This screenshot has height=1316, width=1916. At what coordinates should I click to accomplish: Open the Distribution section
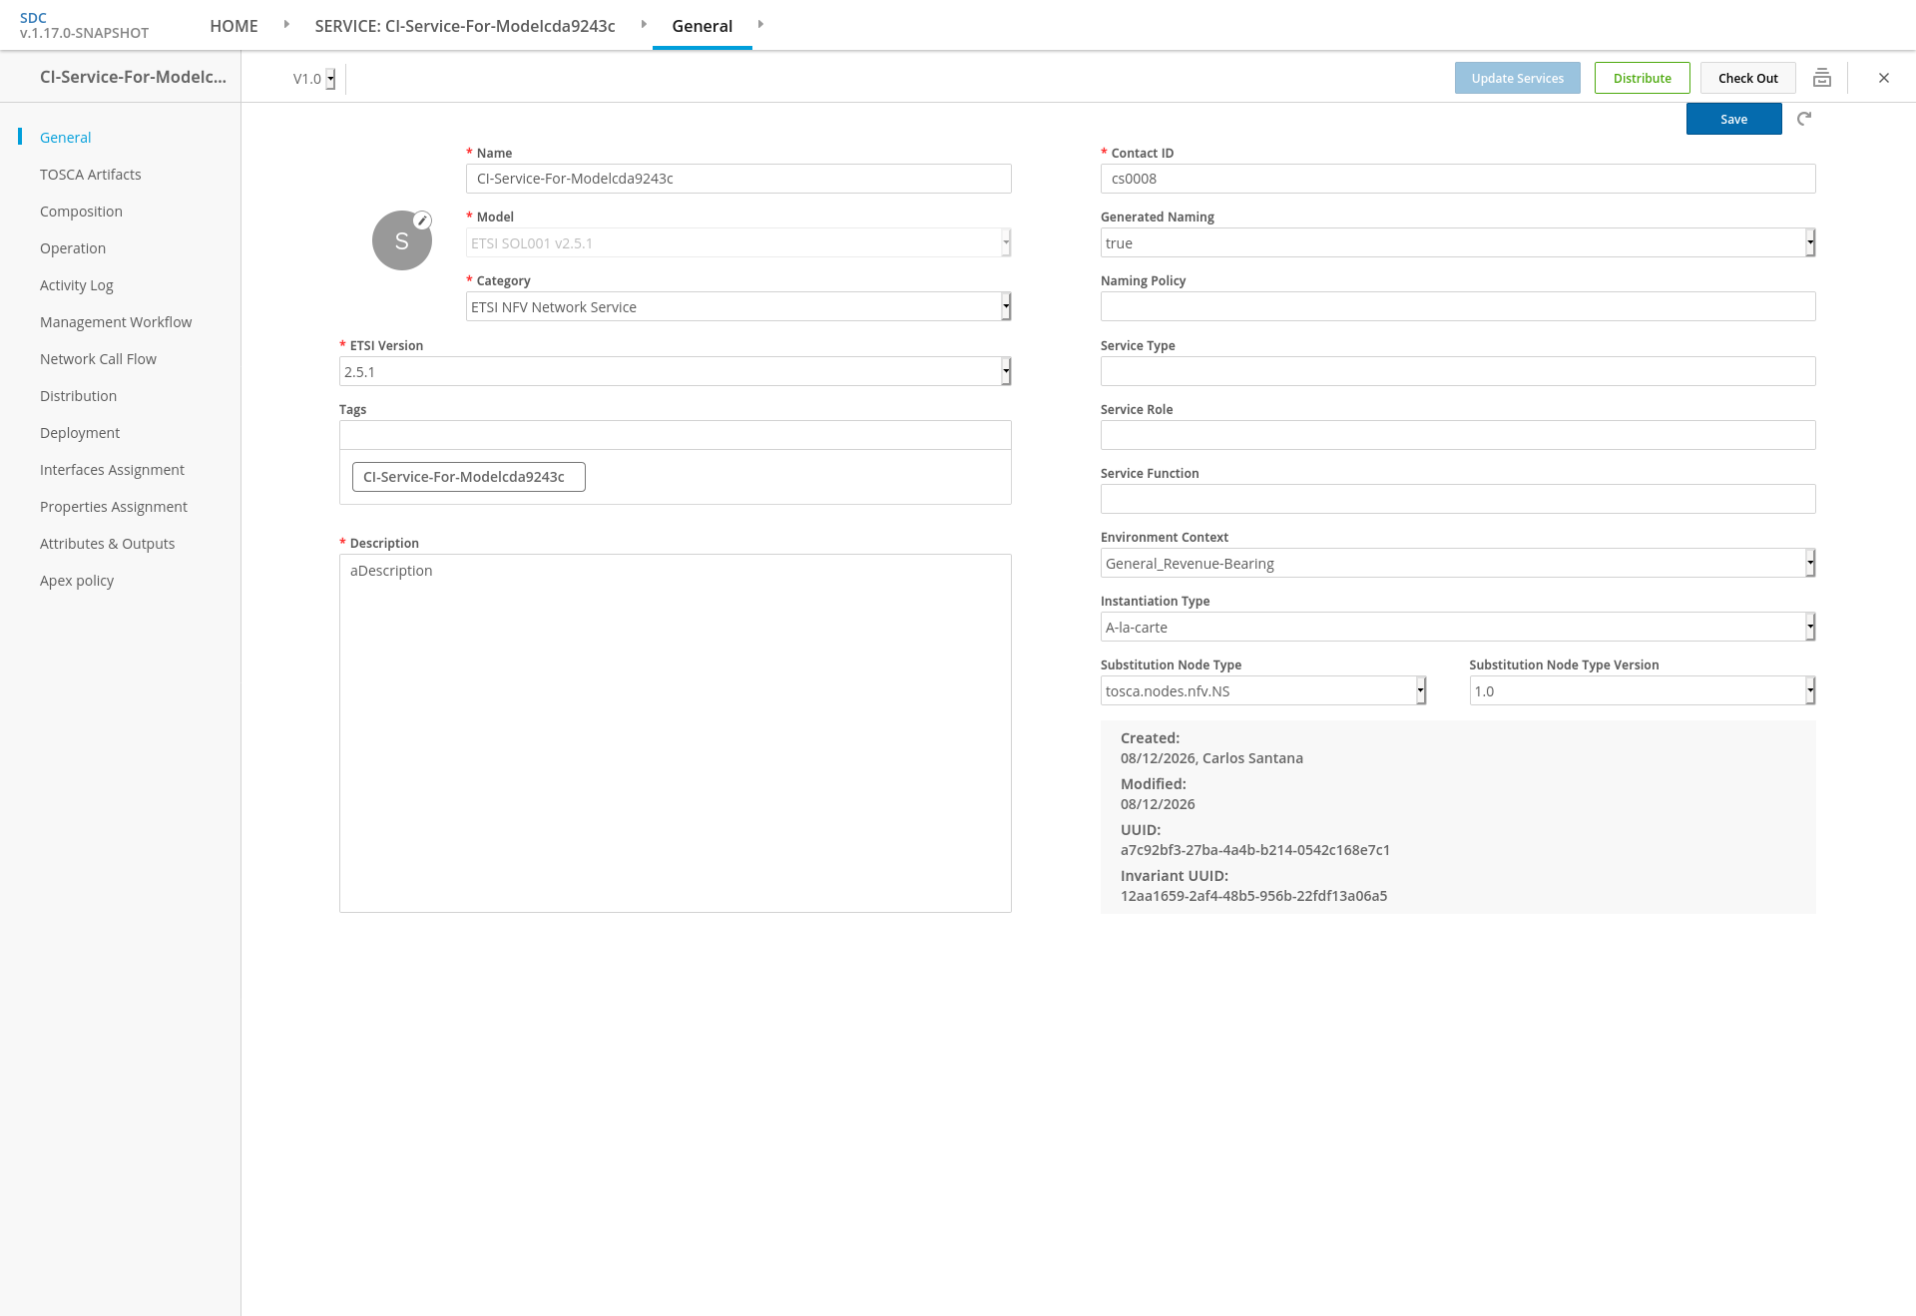[x=78, y=396]
